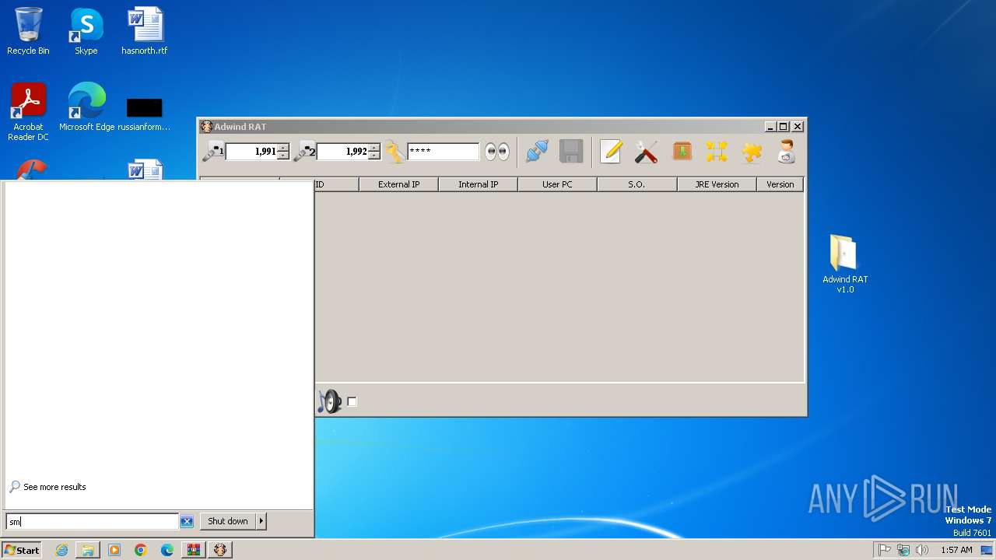Increase port 1 value with up arrow
This screenshot has height=560, width=996.
point(283,148)
